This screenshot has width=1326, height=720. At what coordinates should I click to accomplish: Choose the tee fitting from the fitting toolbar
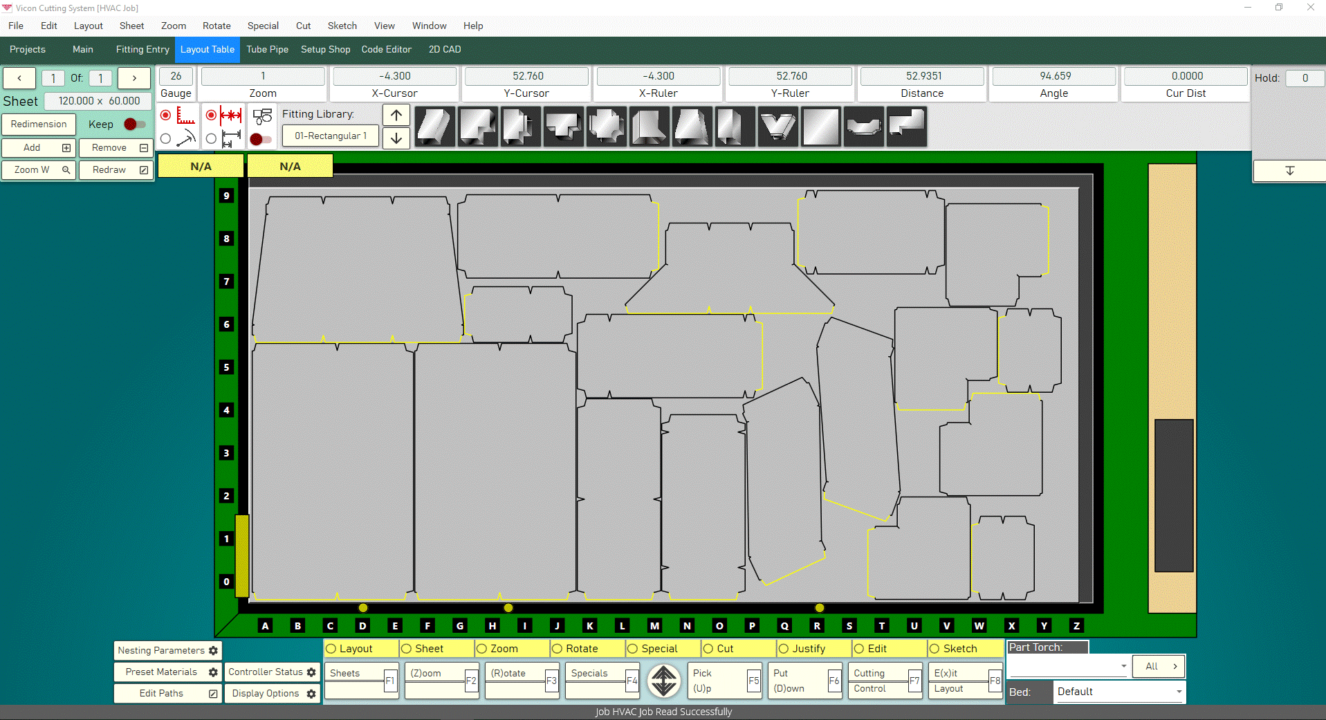tap(564, 127)
